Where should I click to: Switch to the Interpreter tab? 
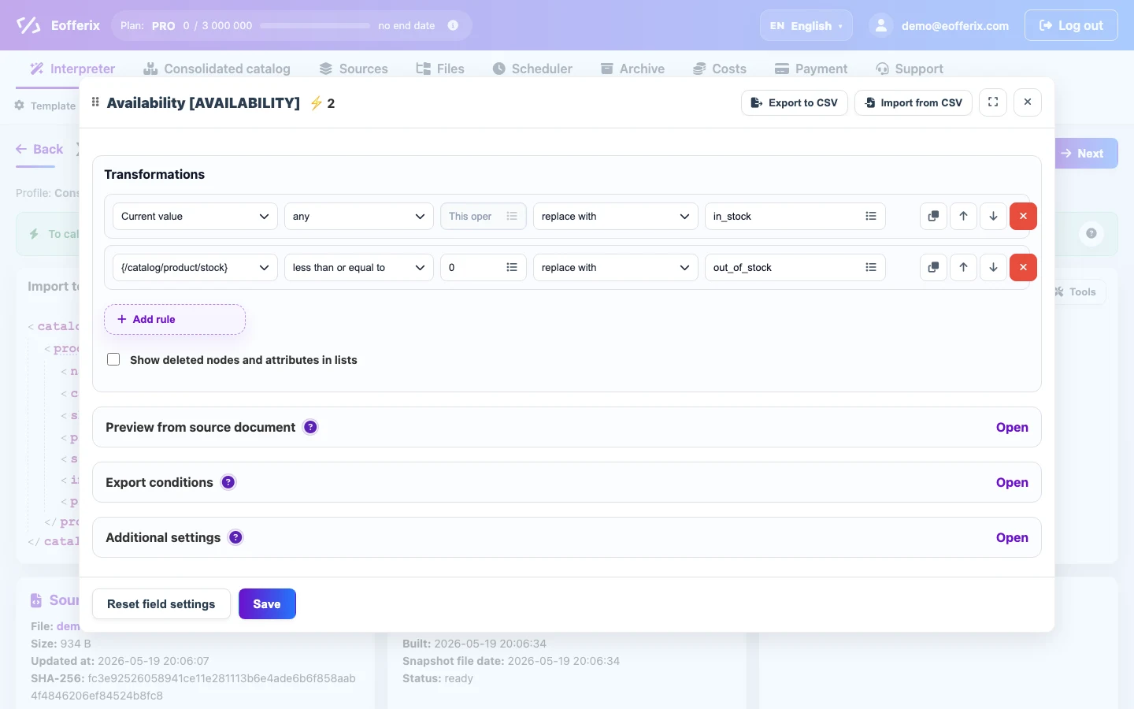[x=72, y=69]
